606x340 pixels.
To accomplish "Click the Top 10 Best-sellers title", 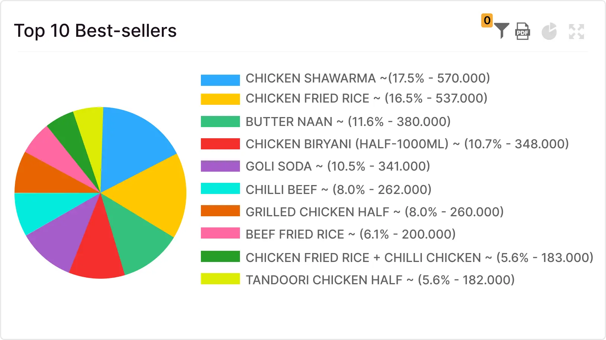I will click(x=95, y=31).
